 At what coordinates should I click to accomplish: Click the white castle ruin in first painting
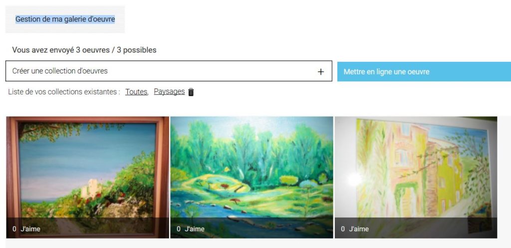[x=92, y=188]
